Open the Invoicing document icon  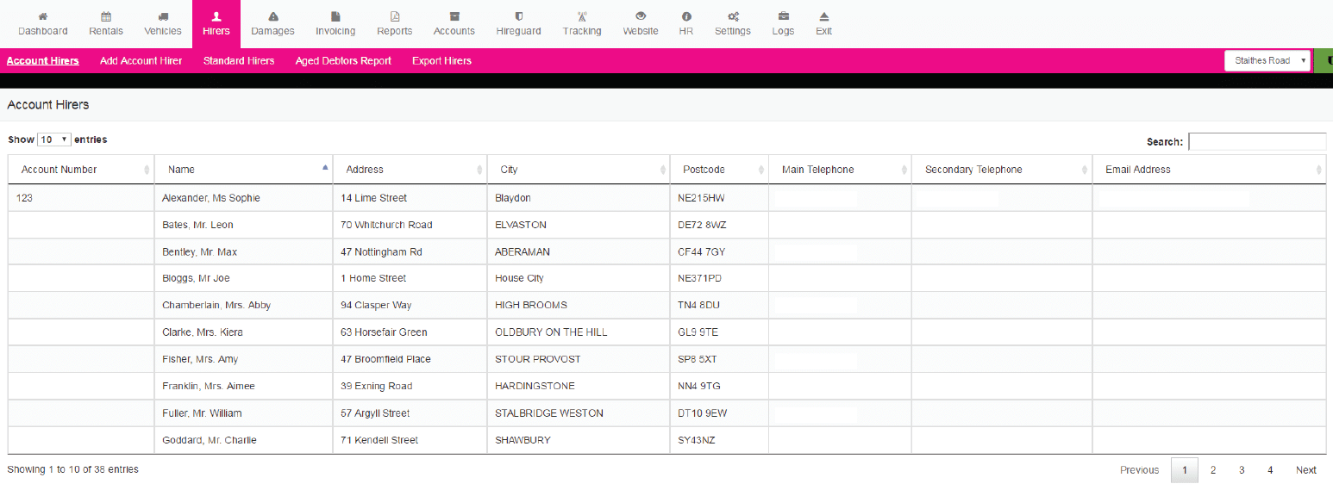[335, 16]
